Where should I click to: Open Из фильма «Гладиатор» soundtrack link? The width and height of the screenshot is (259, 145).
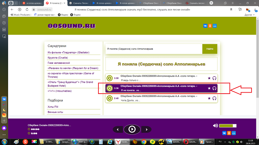point(68,52)
